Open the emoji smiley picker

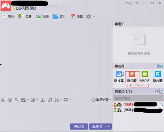(x=10, y=100)
